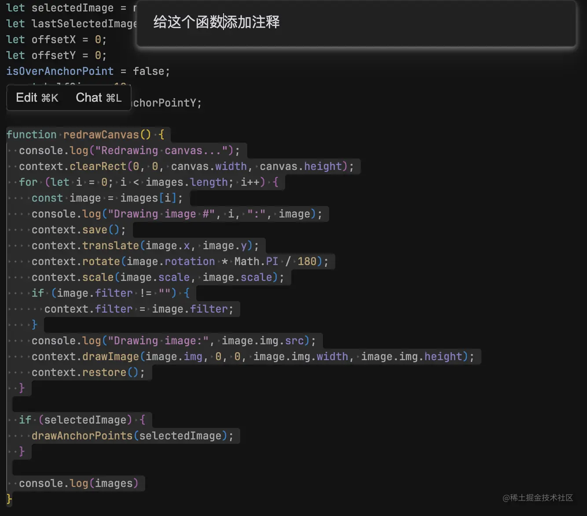The image size is (587, 516).
Task: Click the line if (image.filter != "")
Action: click(x=110, y=293)
